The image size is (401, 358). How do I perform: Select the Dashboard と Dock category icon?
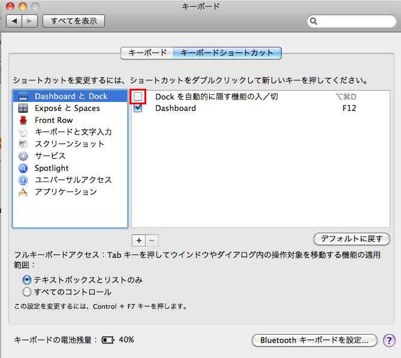23,96
